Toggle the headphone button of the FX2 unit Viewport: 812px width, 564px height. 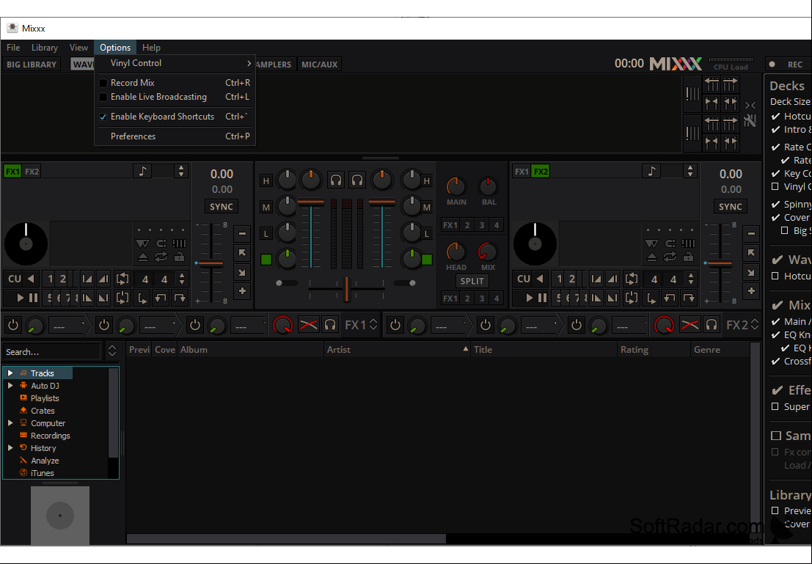pos(712,325)
